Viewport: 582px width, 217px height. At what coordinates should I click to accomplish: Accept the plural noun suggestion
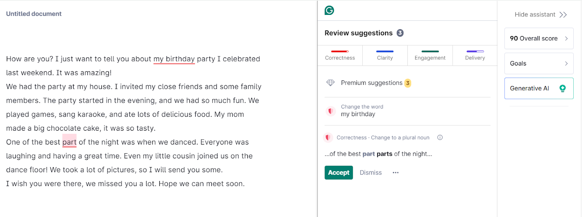[339, 173]
